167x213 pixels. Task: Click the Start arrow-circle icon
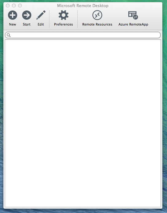point(27,15)
